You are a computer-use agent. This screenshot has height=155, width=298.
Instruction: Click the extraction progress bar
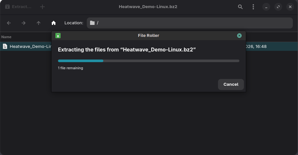[148, 61]
